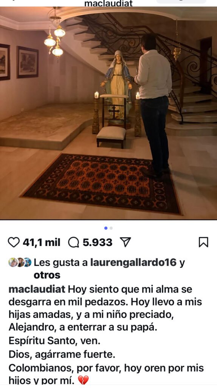Tap the gray button beside maclaudiat header
Screen dimensions: 217x388
tap(181, 2)
